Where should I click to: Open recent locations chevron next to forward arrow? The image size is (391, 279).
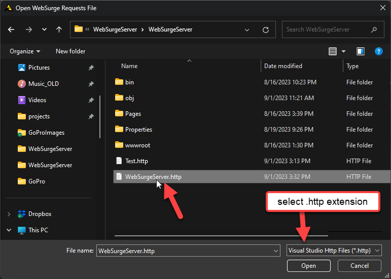click(44, 29)
